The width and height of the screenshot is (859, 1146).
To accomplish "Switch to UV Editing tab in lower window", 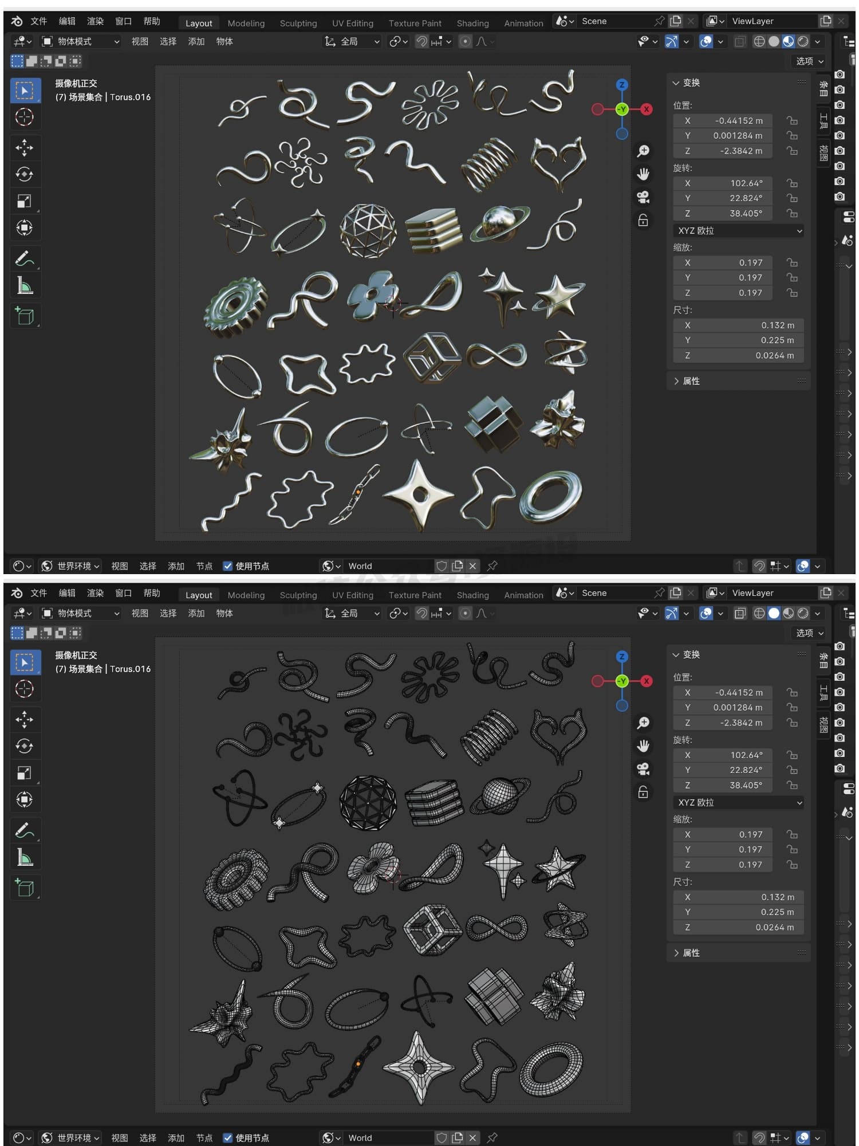I will click(352, 595).
